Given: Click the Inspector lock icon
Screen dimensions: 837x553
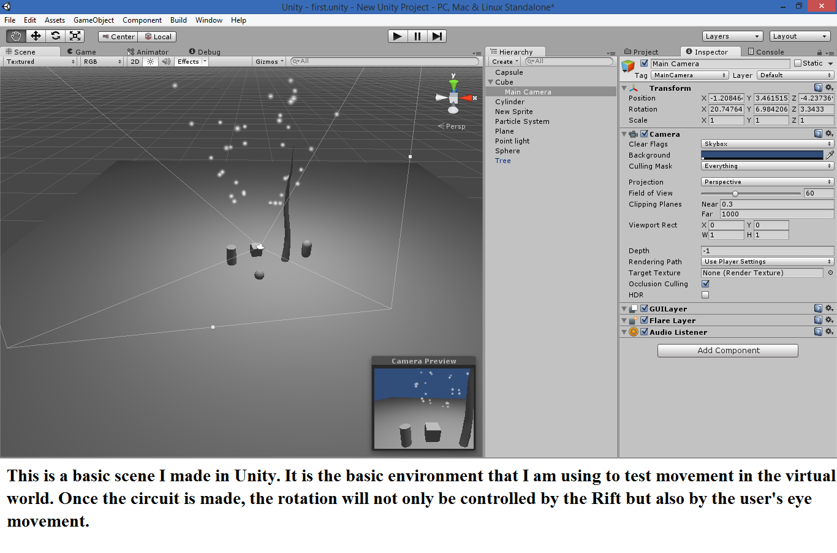Looking at the screenshot, I should click(x=820, y=53).
